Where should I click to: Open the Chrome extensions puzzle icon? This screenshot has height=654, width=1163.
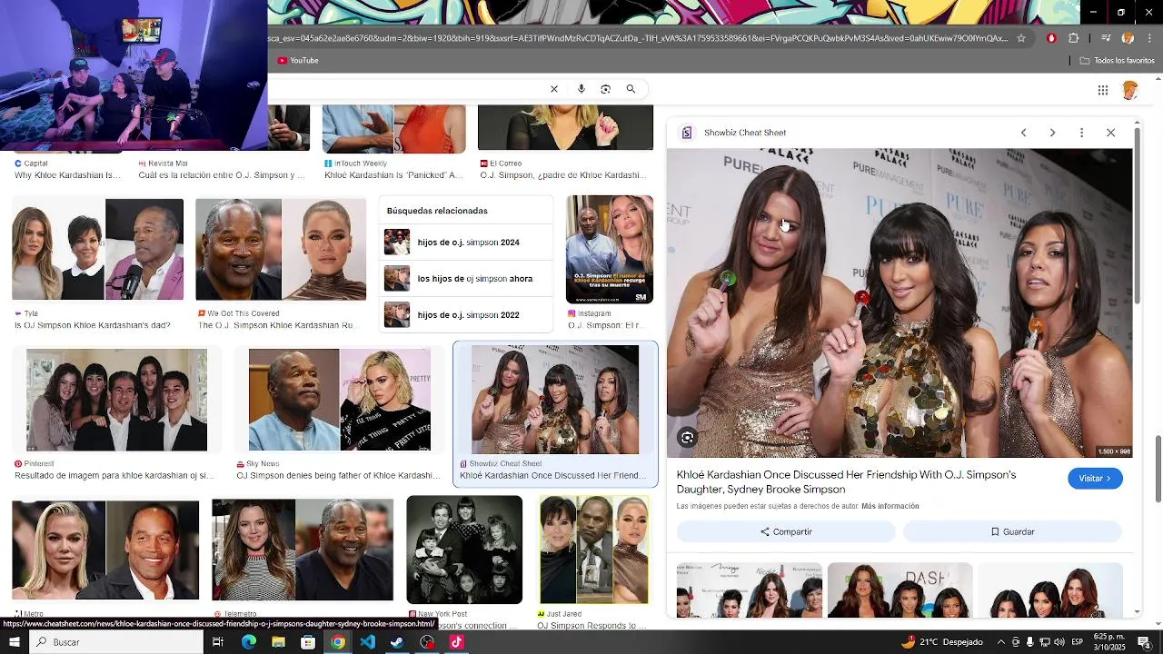[x=1073, y=38]
